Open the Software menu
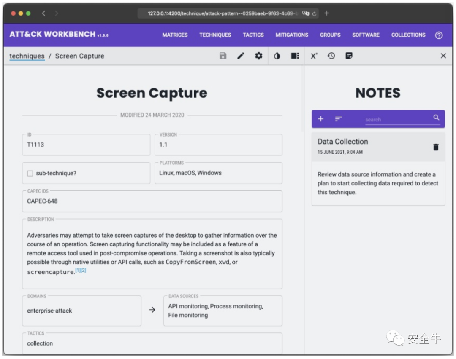Viewport: 456px width, 359px height. 366,35
